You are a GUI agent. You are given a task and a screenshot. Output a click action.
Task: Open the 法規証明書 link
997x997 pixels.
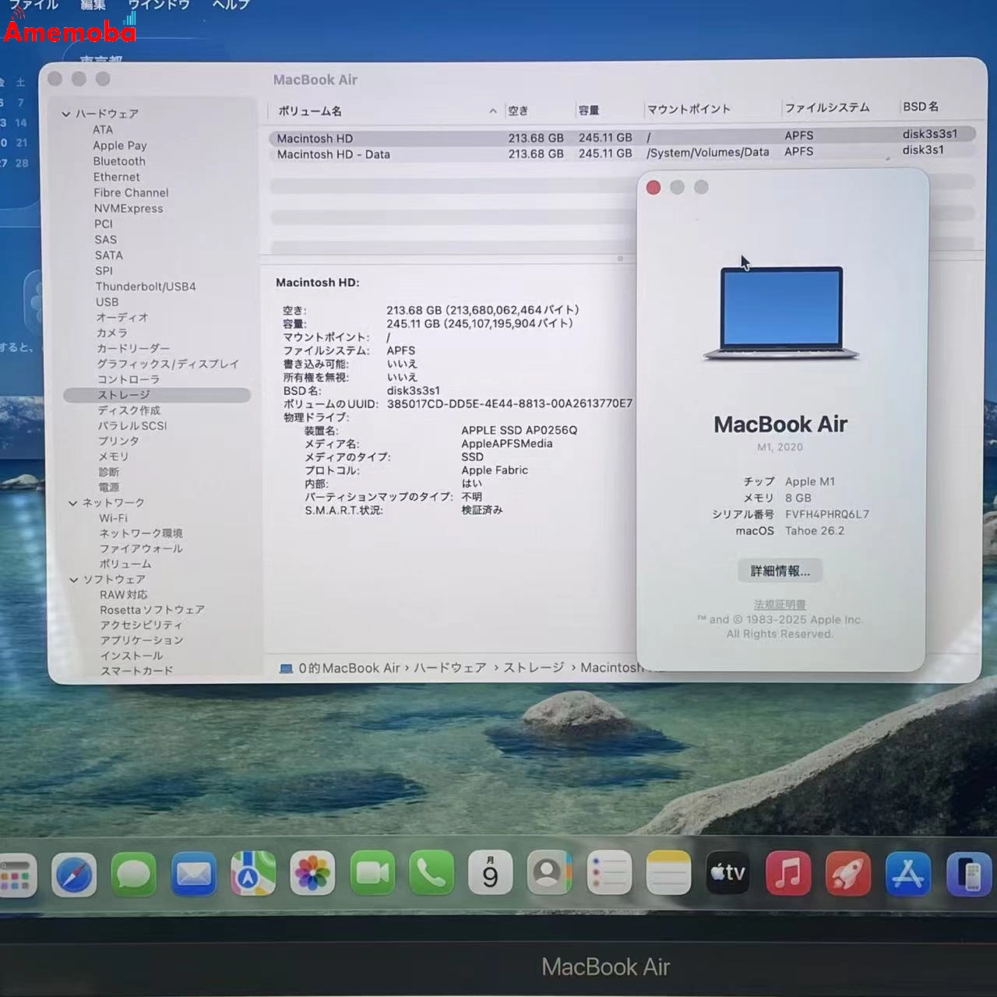(779, 604)
